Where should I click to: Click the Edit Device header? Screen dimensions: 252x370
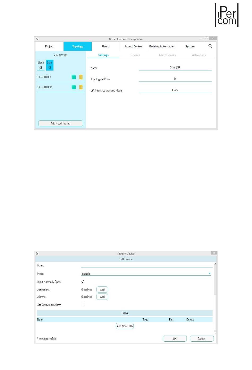coord(126,259)
